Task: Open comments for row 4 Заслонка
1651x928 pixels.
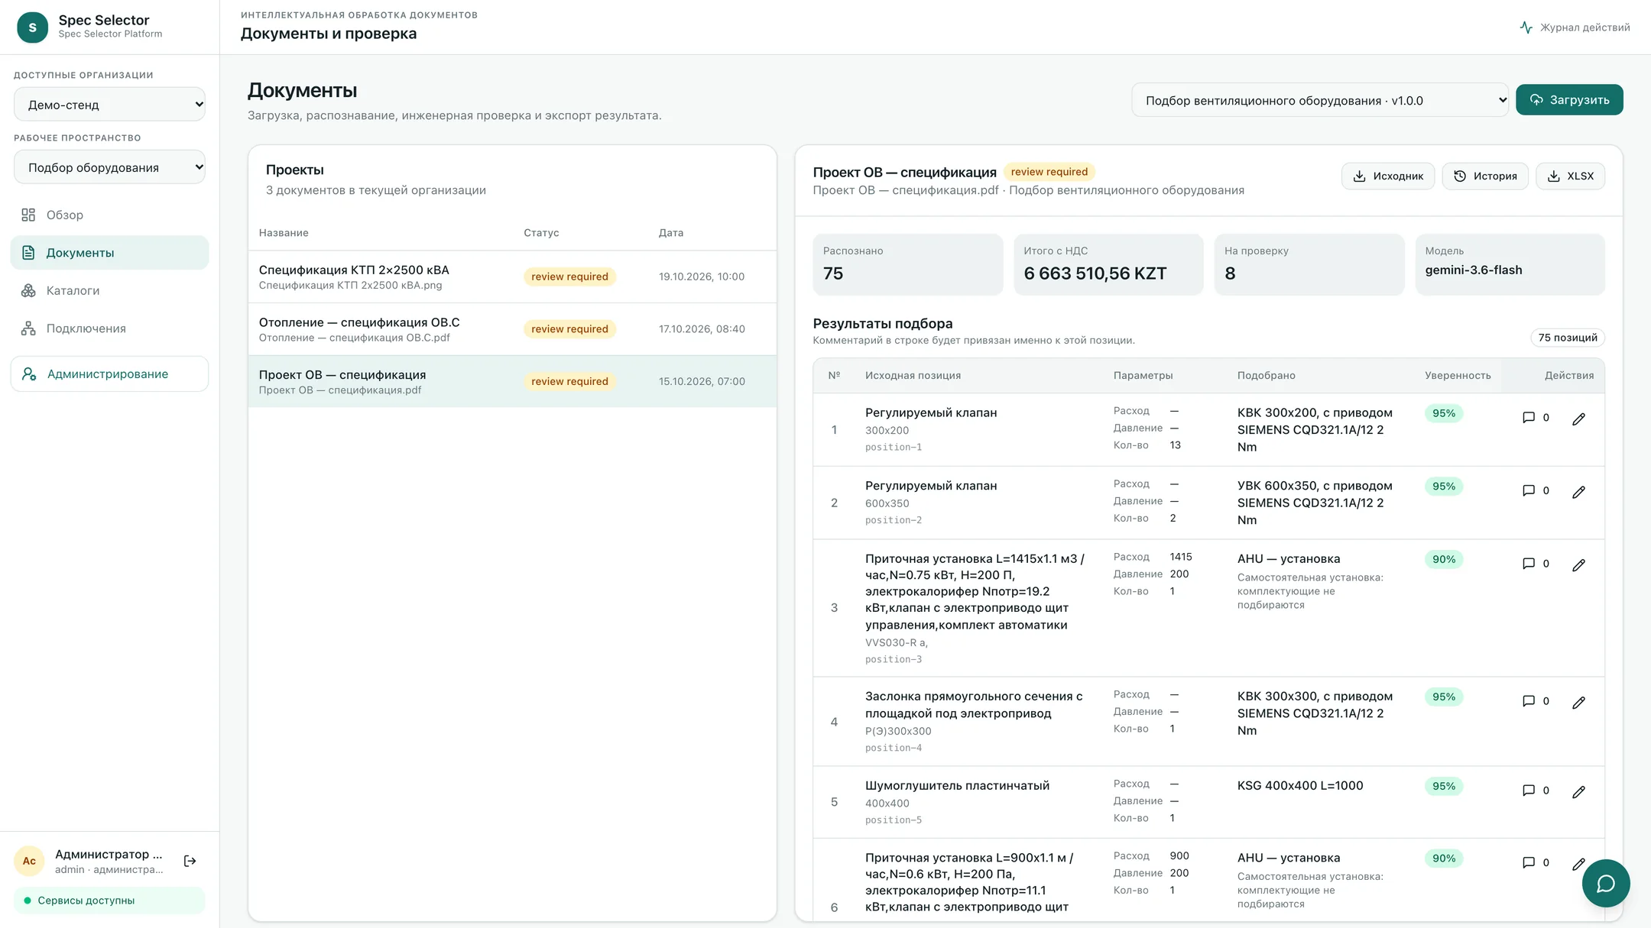Action: [1536, 701]
